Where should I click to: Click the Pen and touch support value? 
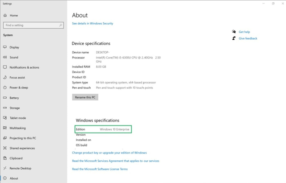pos(124,88)
